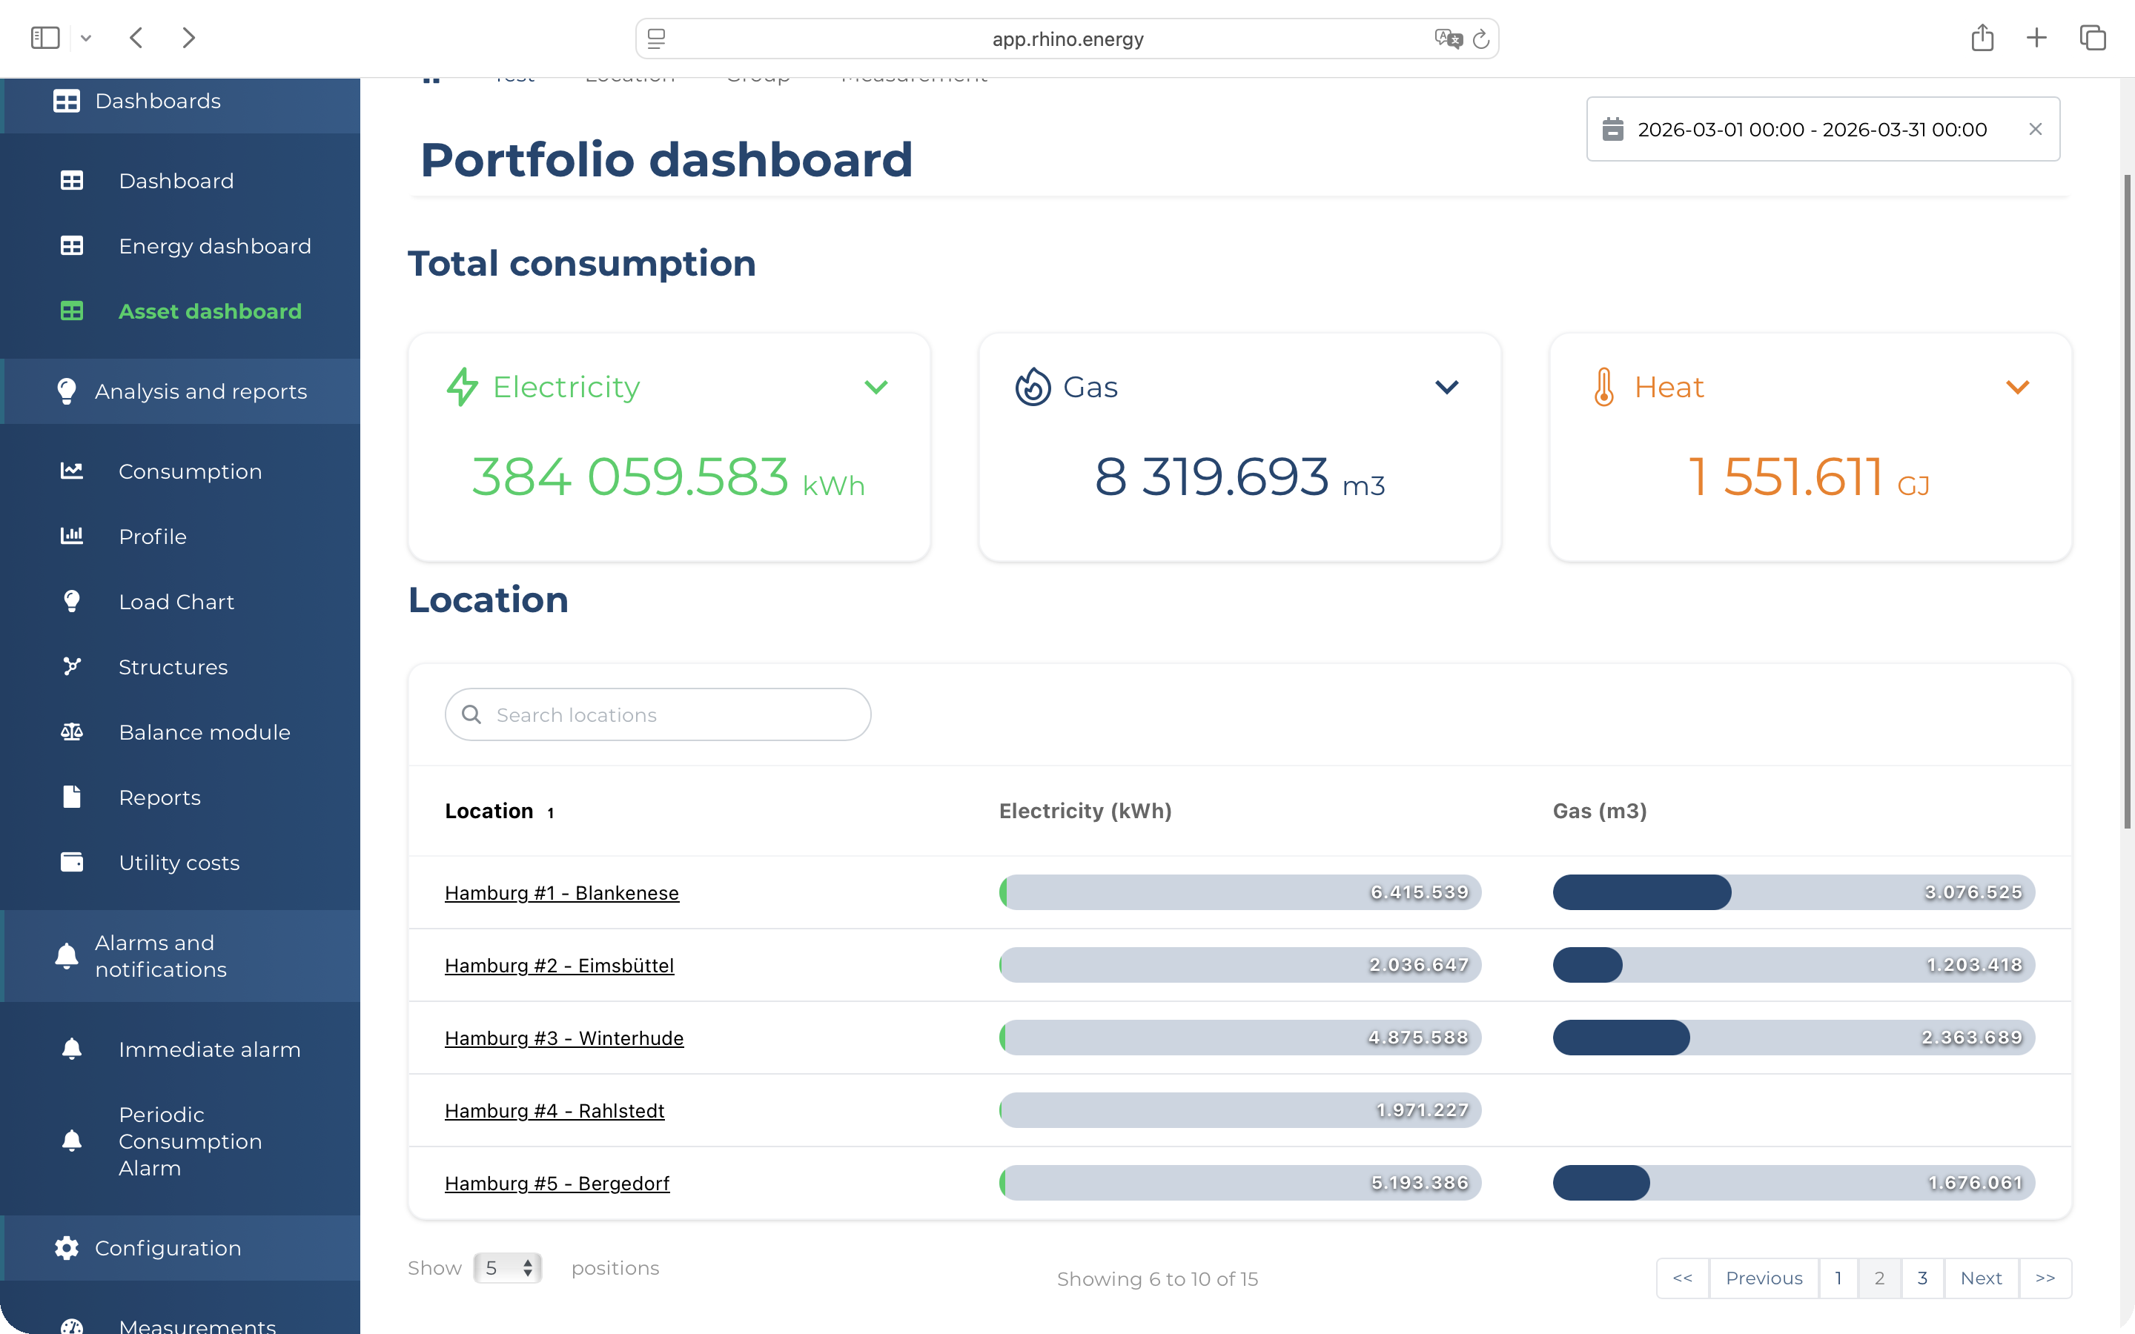Image resolution: width=2135 pixels, height=1334 pixels.
Task: Click the Structures node icon
Action: click(71, 667)
